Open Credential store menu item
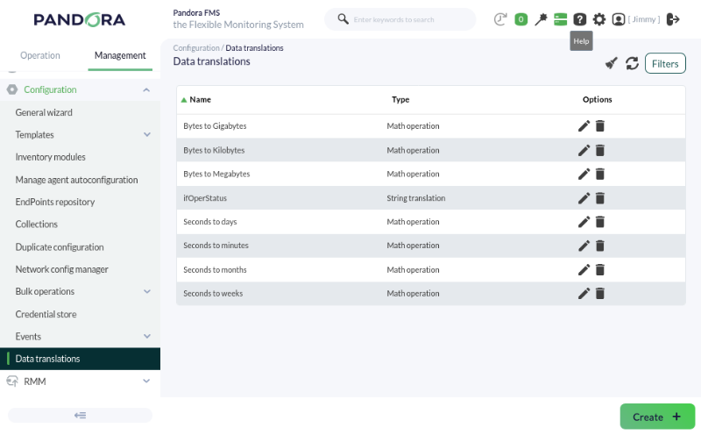Image resolution: width=701 pixels, height=435 pixels. pos(46,314)
